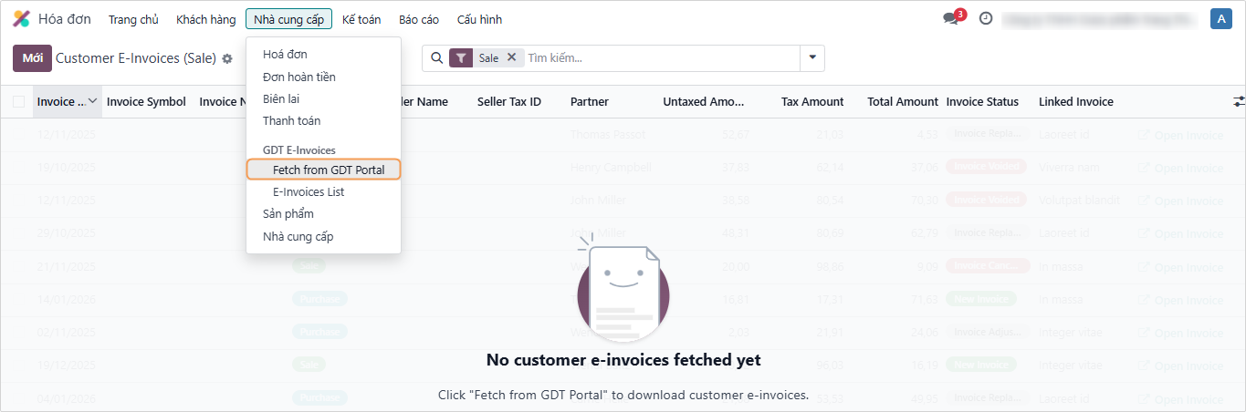Image resolution: width=1246 pixels, height=412 pixels.
Task: Remove the Sale filter with X
Action: tap(511, 57)
